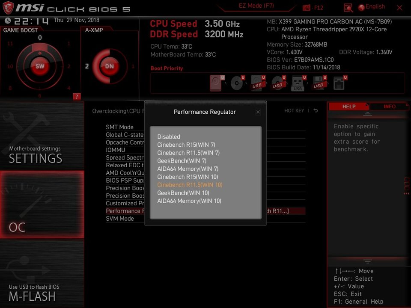Select USB floppy boot device icon

(x=319, y=83)
